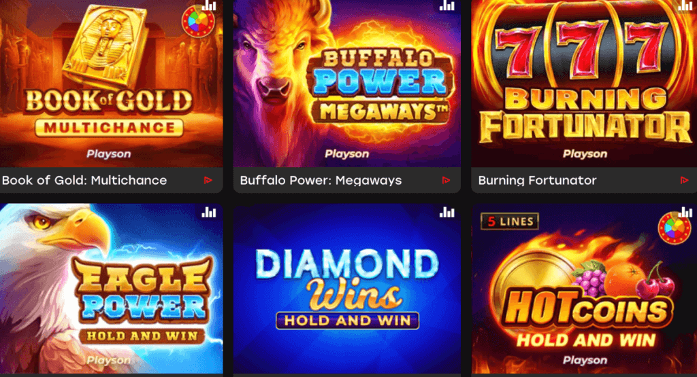
Task: Click stats bars icon on Diamond Wins tile
Action: click(x=447, y=213)
